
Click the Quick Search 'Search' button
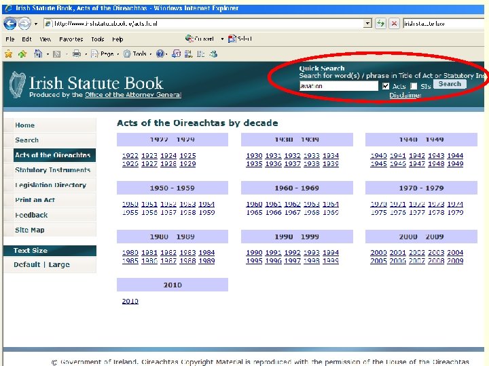[450, 84]
